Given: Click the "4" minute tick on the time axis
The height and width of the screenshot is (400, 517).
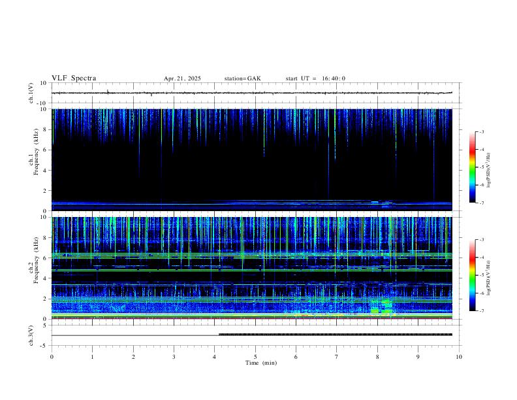Looking at the screenshot, I should [x=215, y=357].
